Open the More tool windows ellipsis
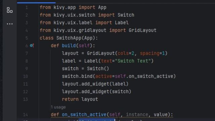The height and width of the screenshot is (121, 215). click(x=10, y=24)
